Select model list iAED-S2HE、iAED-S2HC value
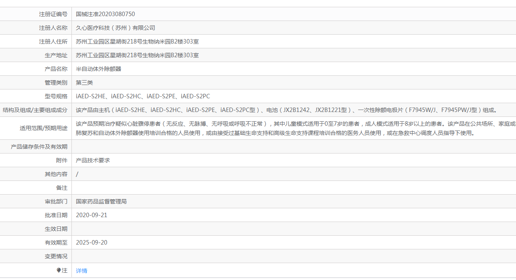516x280 pixels. [143, 96]
